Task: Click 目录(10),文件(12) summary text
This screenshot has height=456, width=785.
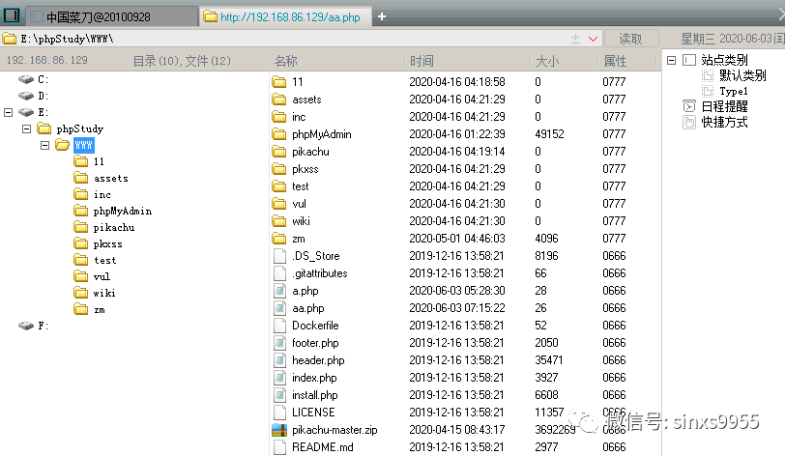Action: coord(182,61)
